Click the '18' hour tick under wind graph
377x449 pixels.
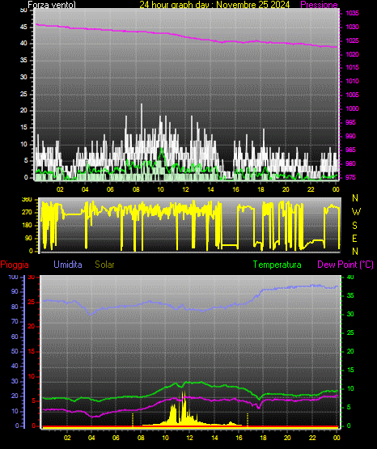pos(261,189)
